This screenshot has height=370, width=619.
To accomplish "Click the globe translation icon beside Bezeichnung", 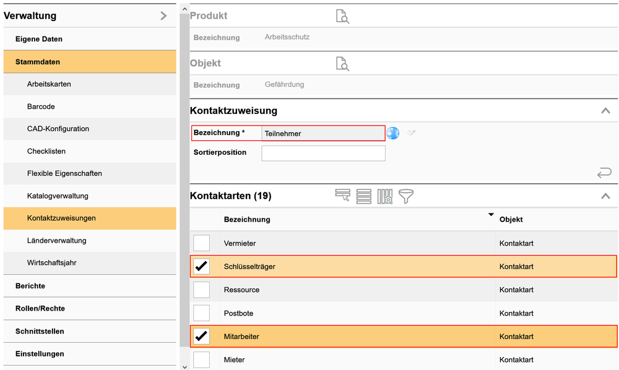I will (x=393, y=133).
